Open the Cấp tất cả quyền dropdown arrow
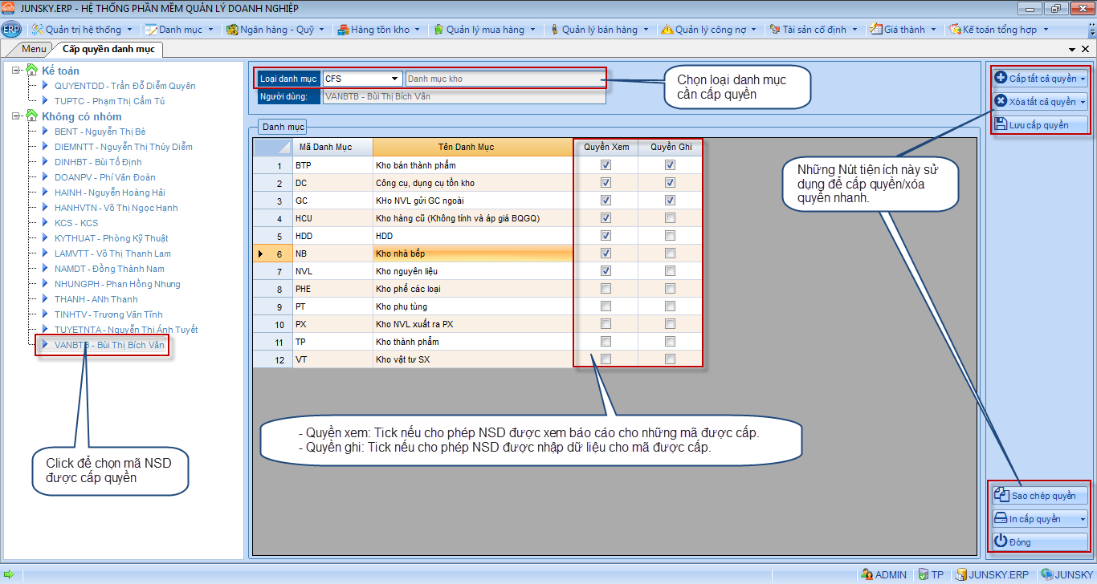Image resolution: width=1097 pixels, height=584 pixels. pyautogui.click(x=1083, y=79)
